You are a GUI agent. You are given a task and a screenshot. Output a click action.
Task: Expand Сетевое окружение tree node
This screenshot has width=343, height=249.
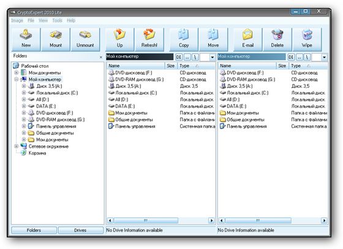[x=17, y=146]
